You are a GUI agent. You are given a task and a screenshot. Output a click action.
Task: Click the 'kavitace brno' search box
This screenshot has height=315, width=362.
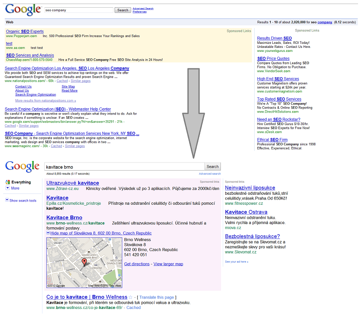click(x=124, y=167)
